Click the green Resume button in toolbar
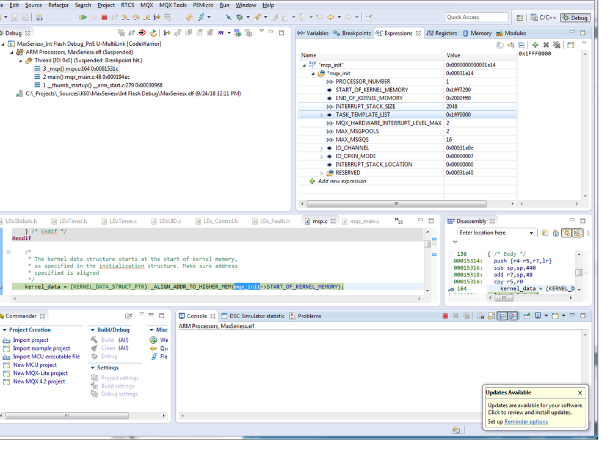 82,18
